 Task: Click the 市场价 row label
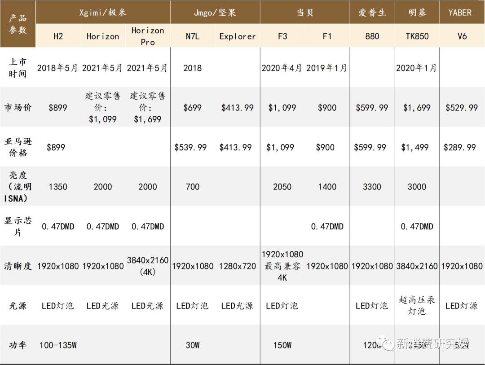[18, 107]
